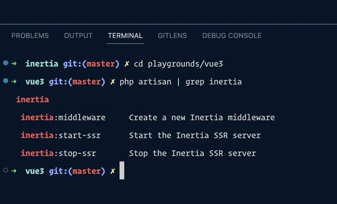
Task: Click the hollow marker circle on the last prompt
Action: tap(6, 170)
